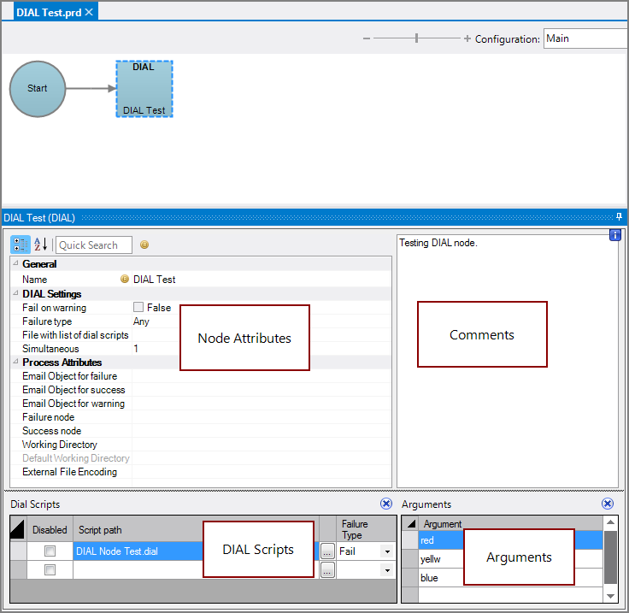Collapse the Process Attributes section

pos(15,362)
